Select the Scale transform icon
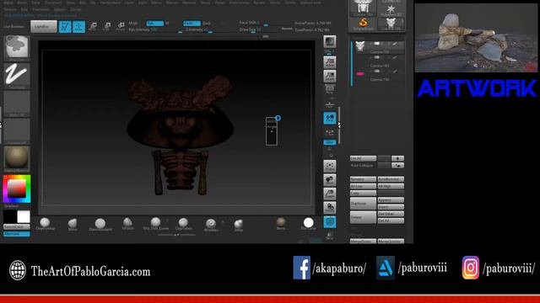This screenshot has width=540, height=303. point(107,26)
